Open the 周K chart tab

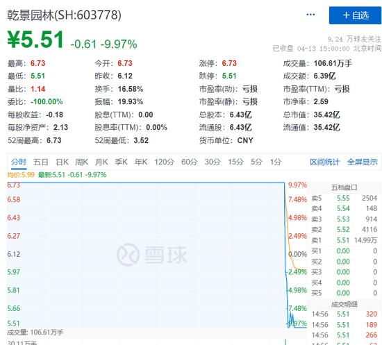click(81, 162)
